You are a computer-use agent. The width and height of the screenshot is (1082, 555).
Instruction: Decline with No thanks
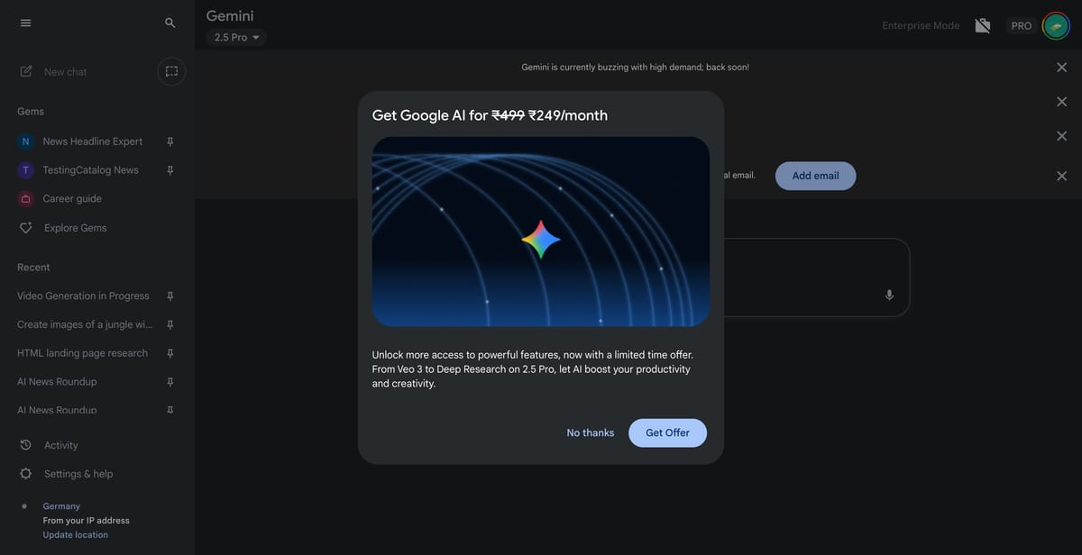pyautogui.click(x=591, y=432)
